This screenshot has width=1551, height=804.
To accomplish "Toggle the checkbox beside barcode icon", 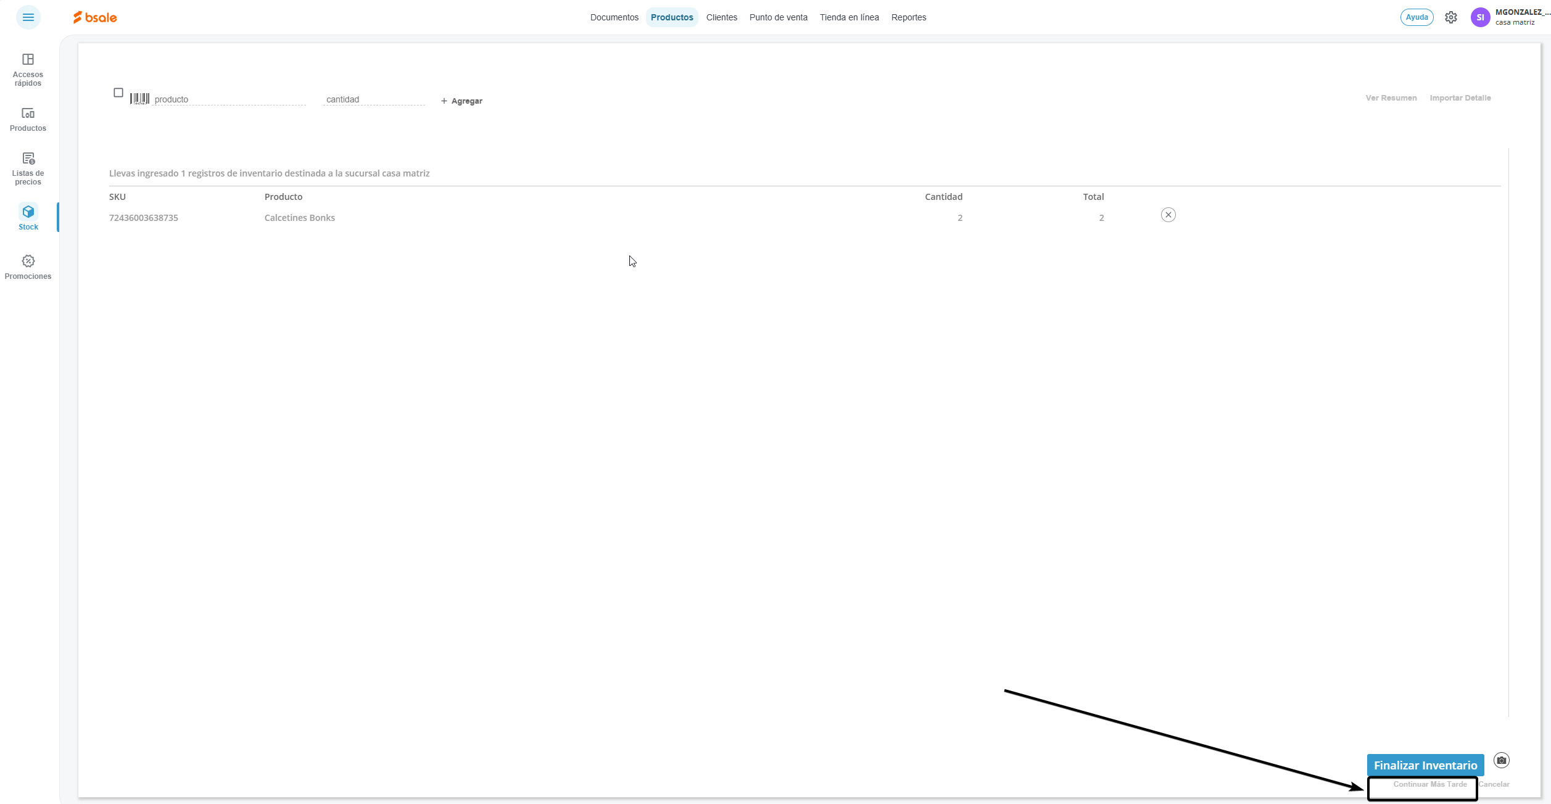I will point(118,93).
